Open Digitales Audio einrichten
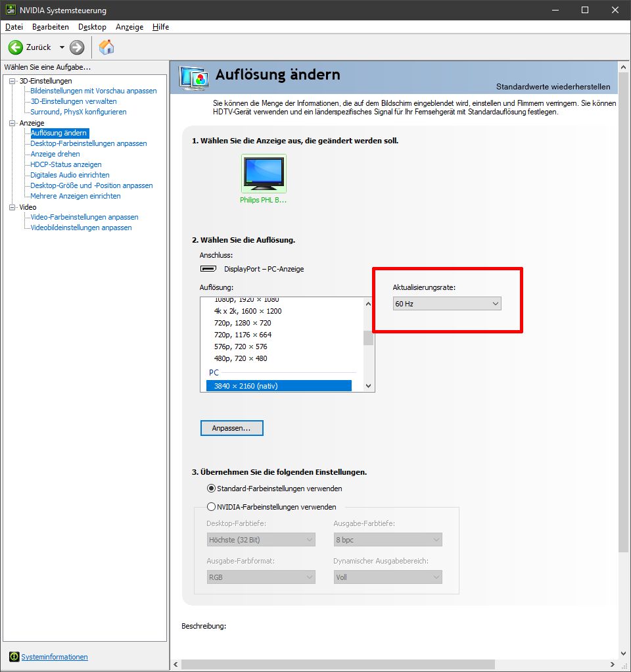 [70, 175]
